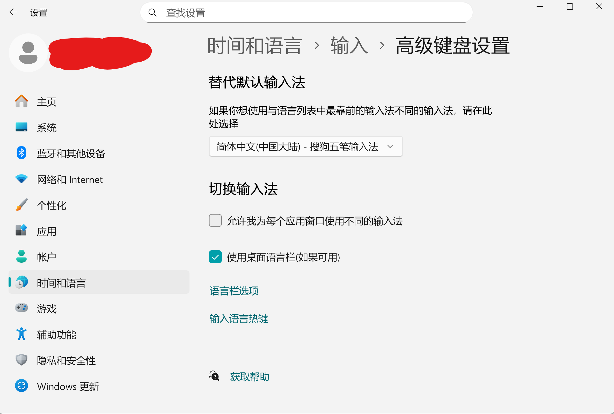Open 蓝牙和其他设备 Bluetooth icon

pos(21,153)
